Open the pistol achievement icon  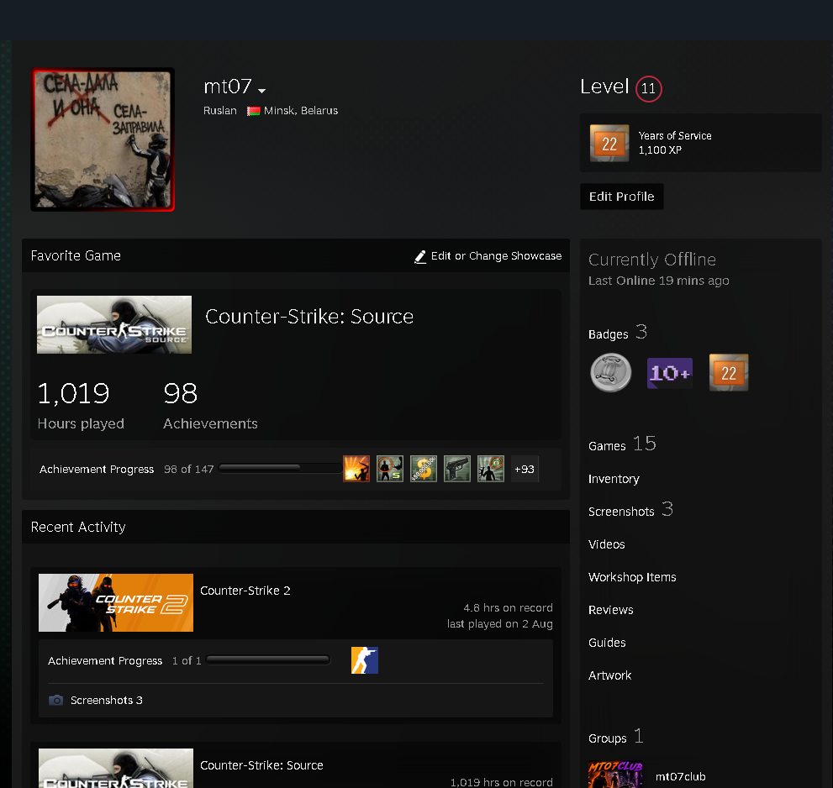pos(457,469)
